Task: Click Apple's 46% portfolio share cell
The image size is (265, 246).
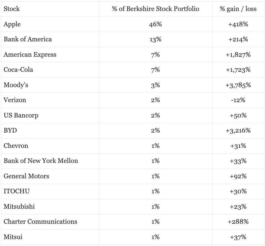Action: pyautogui.click(x=156, y=24)
